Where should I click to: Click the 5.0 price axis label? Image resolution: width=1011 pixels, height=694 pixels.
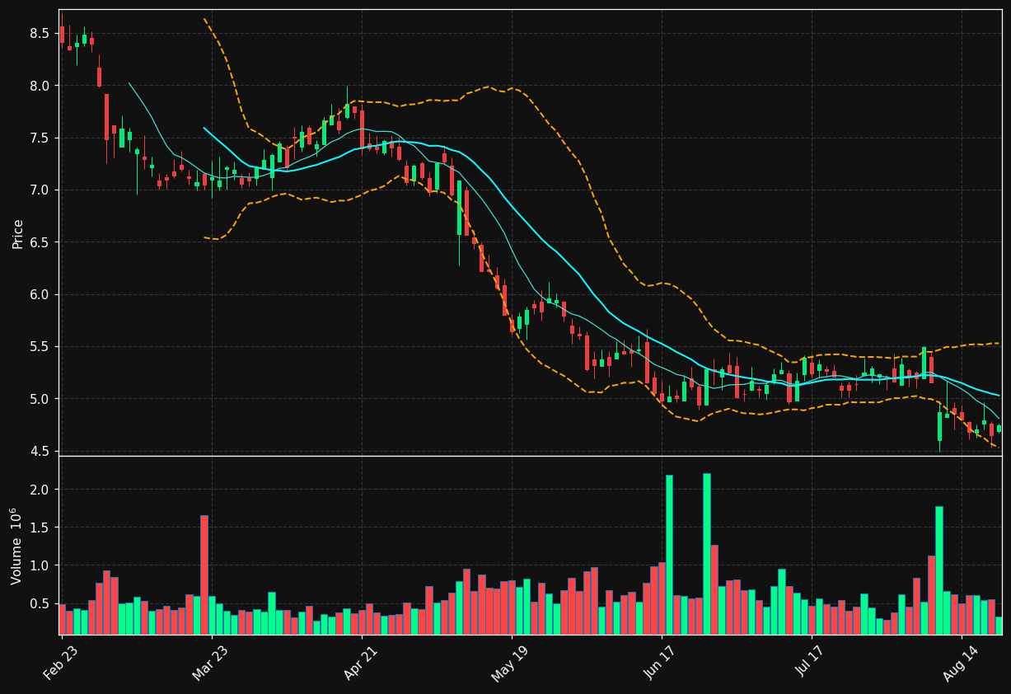(x=40, y=399)
